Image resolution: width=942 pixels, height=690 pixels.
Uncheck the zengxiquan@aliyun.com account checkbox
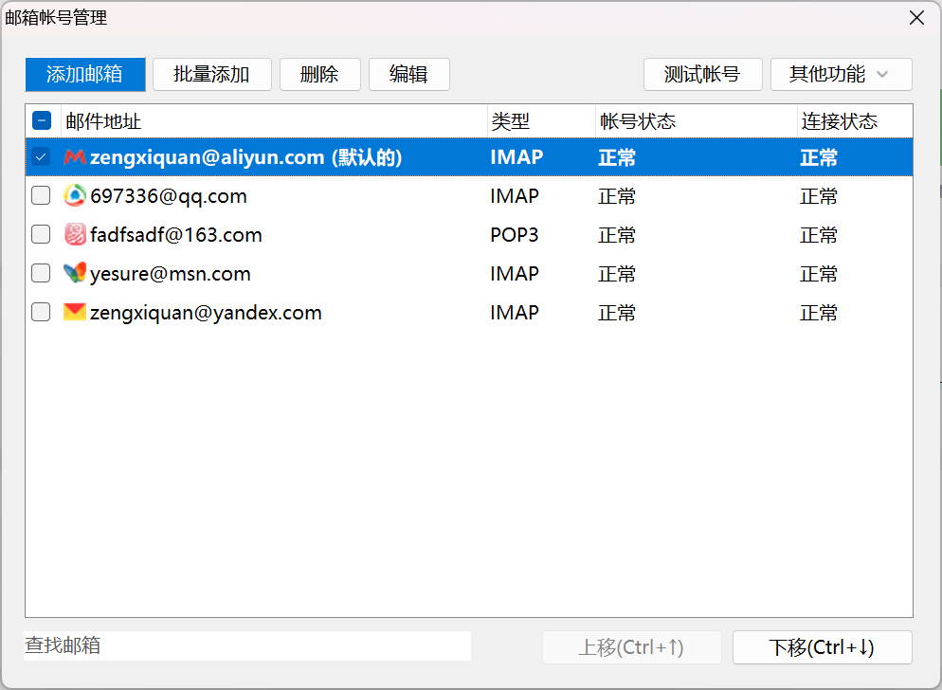tap(41, 157)
